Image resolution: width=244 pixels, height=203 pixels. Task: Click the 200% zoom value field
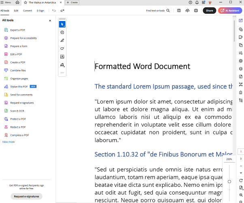coord(229,159)
